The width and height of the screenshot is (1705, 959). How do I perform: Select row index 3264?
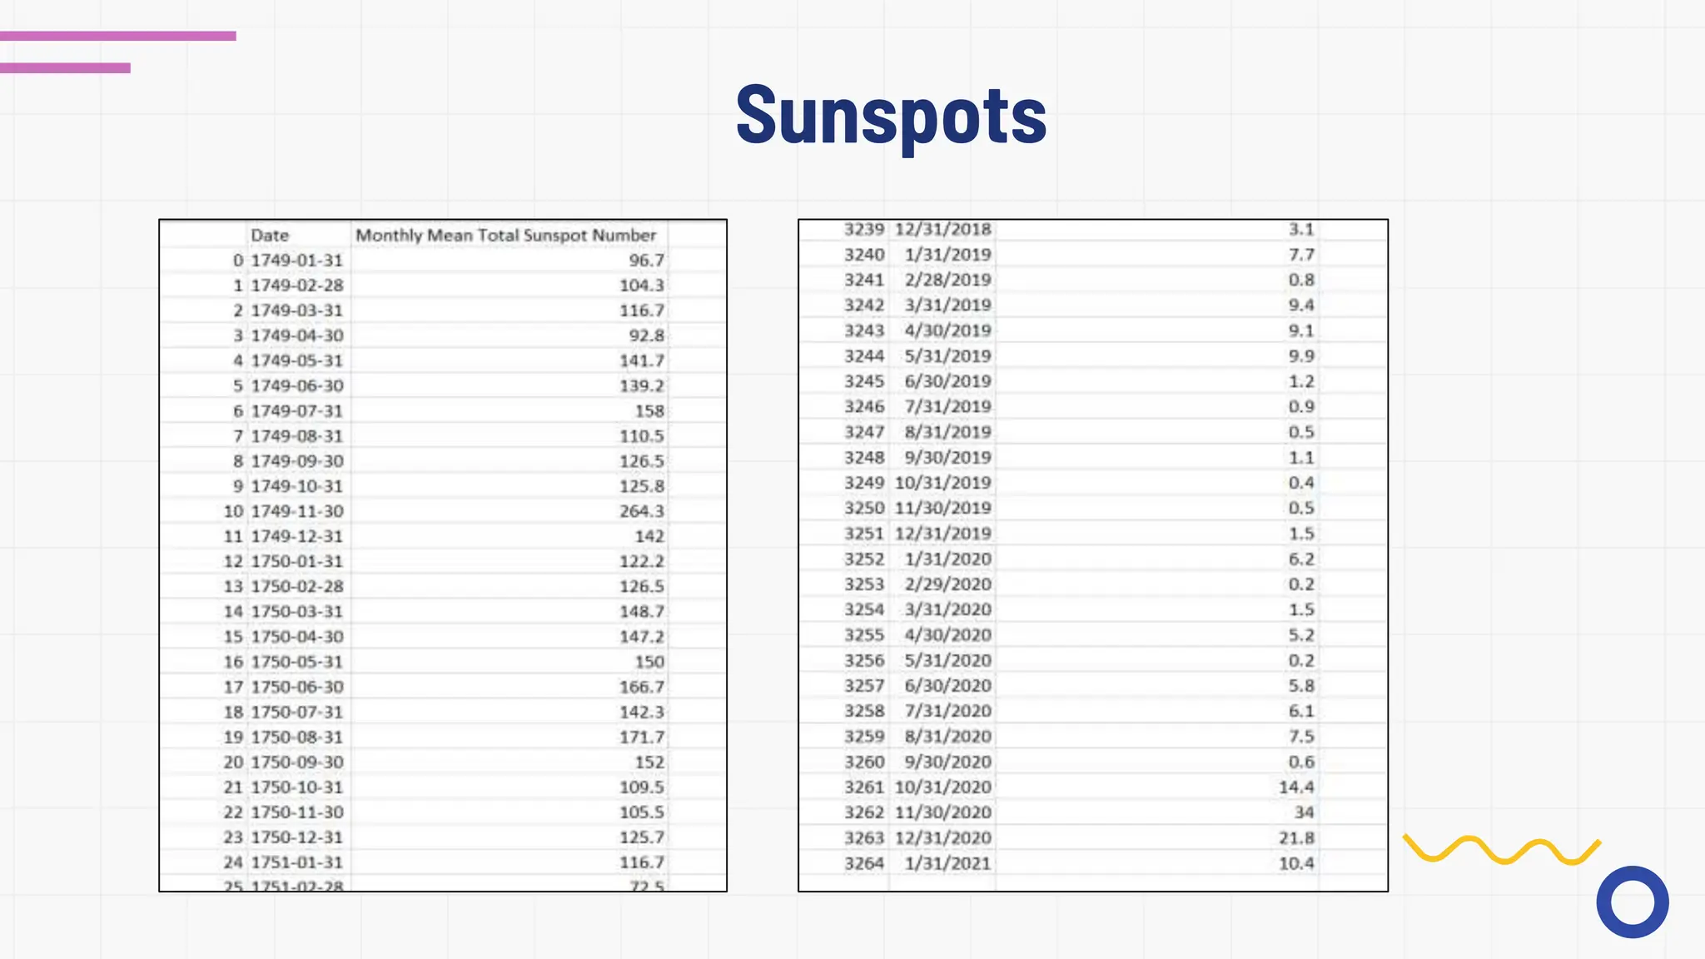coord(864,863)
